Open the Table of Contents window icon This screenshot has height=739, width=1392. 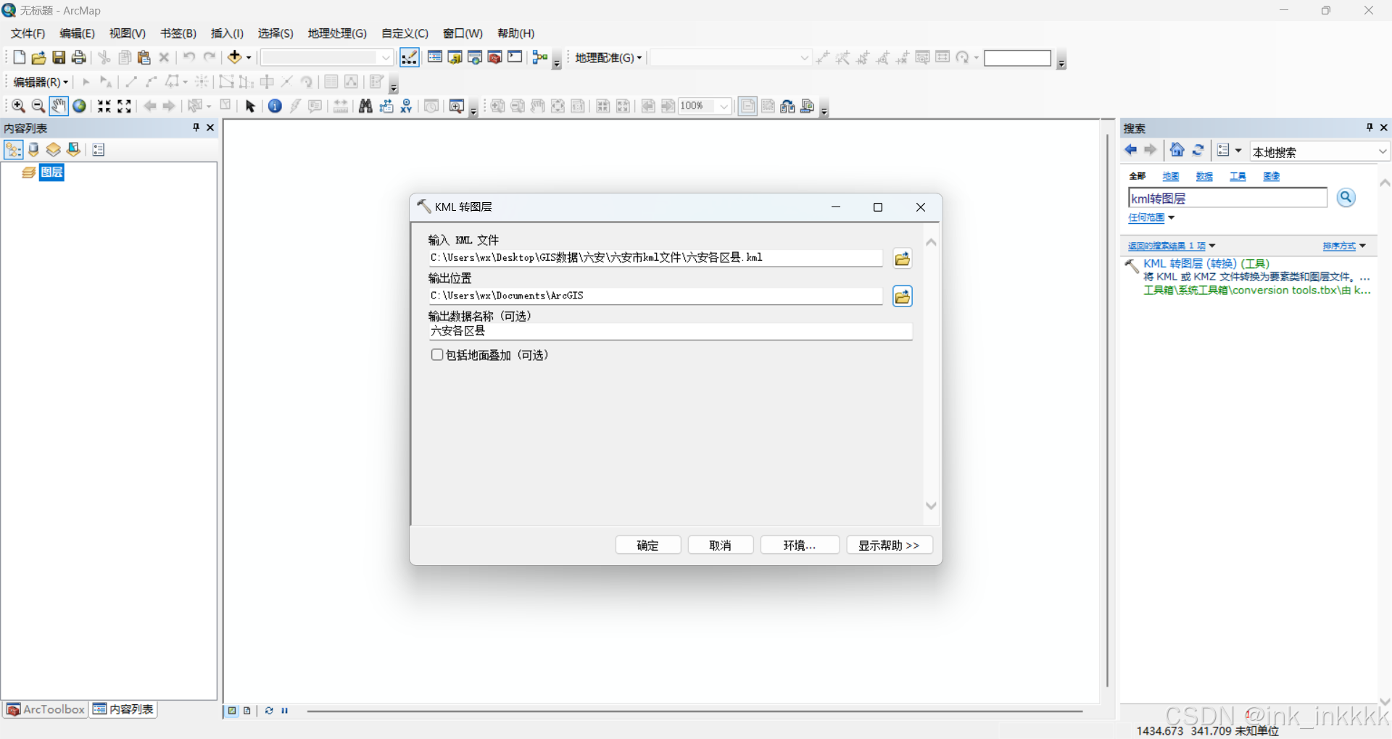coord(435,57)
